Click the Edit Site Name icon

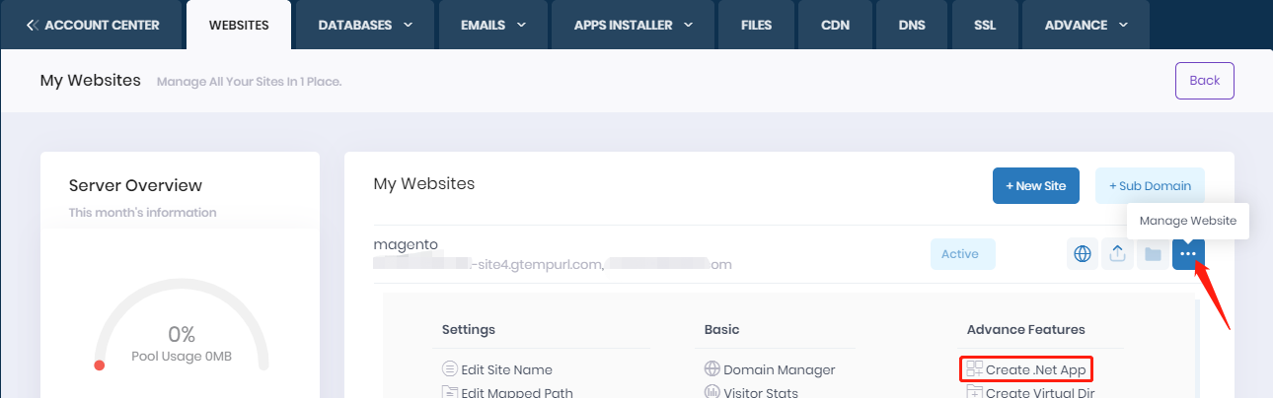(450, 369)
